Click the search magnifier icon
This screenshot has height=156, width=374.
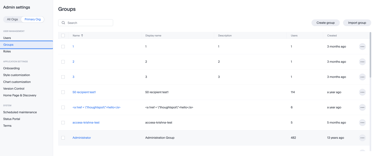(x=63, y=23)
